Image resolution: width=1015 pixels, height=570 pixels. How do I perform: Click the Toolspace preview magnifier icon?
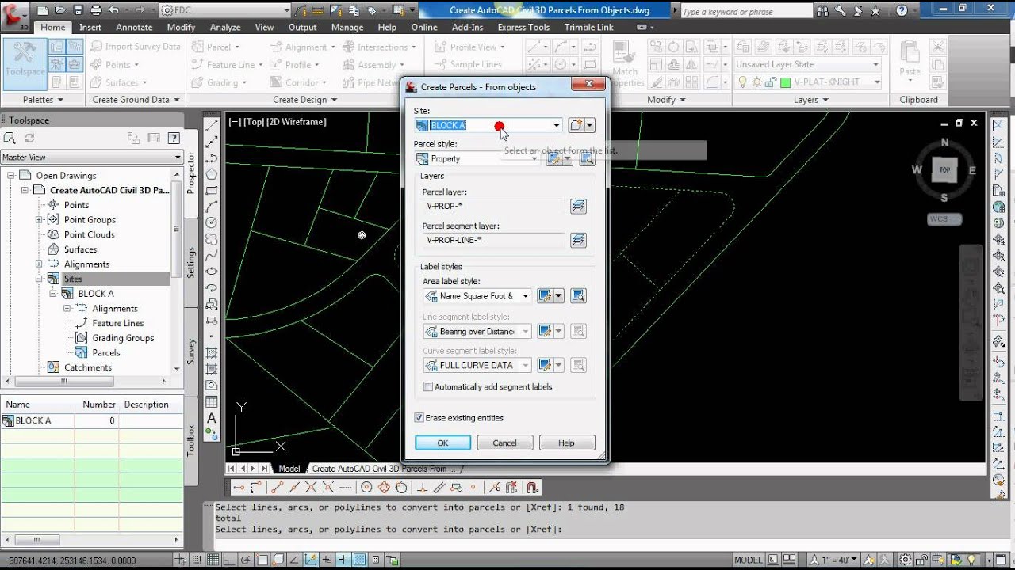pyautogui.click(x=10, y=138)
